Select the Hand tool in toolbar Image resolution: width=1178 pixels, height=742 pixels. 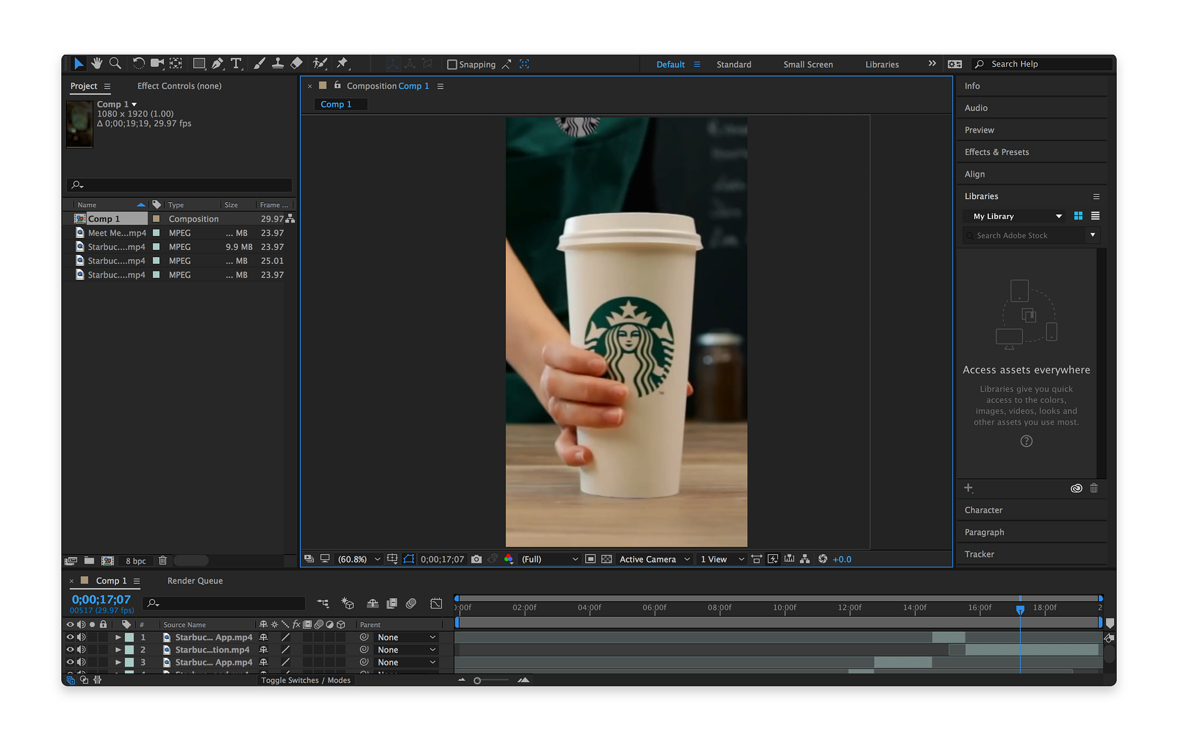[97, 64]
